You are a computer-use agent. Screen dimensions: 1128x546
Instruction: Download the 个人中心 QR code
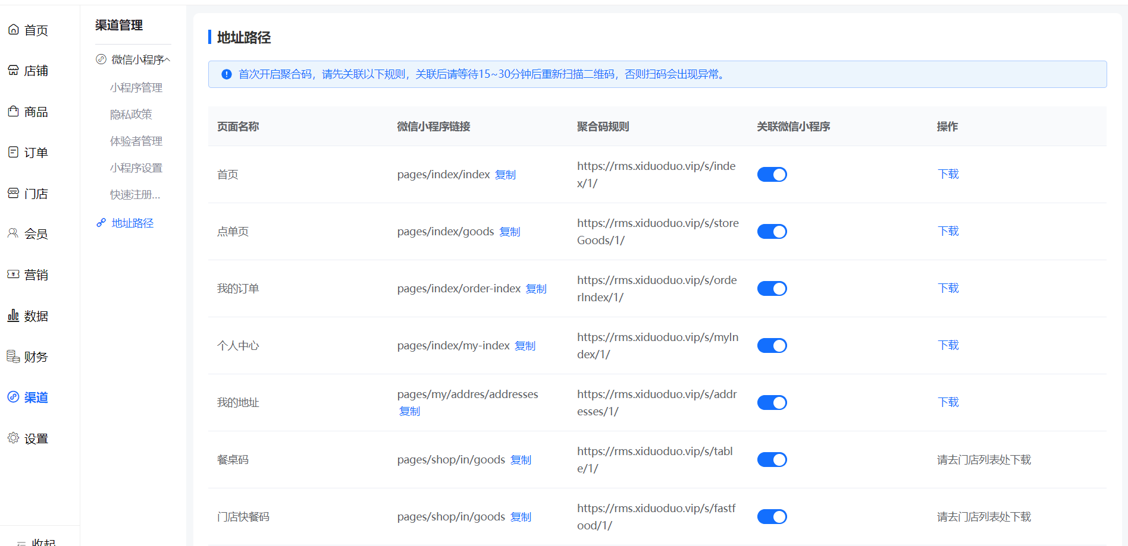[948, 345]
